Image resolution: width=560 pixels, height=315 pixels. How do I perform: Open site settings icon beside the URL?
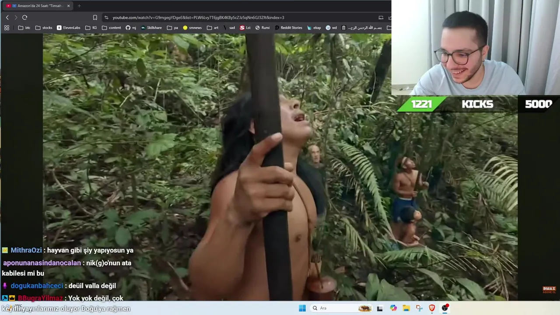pyautogui.click(x=106, y=17)
